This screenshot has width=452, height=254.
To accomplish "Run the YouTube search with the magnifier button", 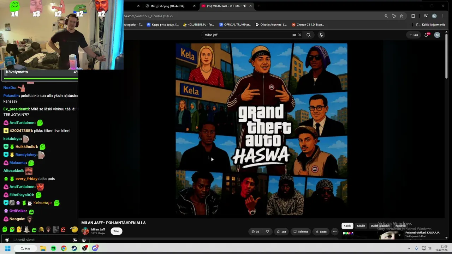I will point(309,35).
